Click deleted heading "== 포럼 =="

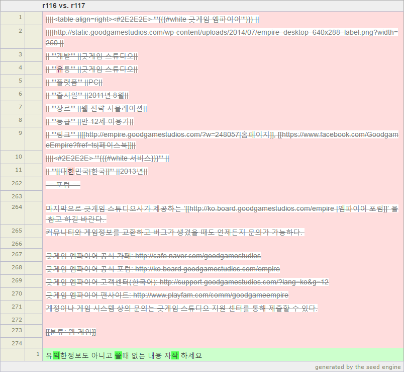(63, 185)
